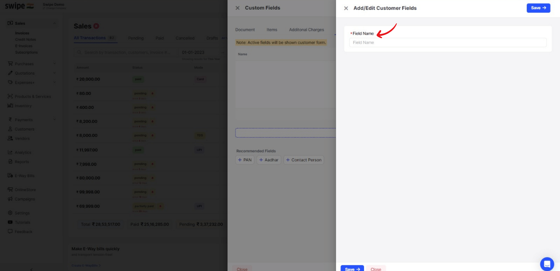Select the Pending tab in Sales
This screenshot has height=271, width=560.
(x=136, y=38)
